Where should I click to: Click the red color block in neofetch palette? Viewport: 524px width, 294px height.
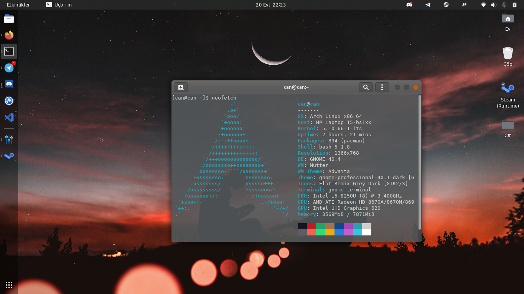311,226
